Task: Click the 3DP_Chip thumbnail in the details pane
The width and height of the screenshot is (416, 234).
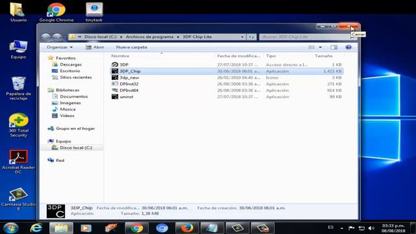Action: 56,211
